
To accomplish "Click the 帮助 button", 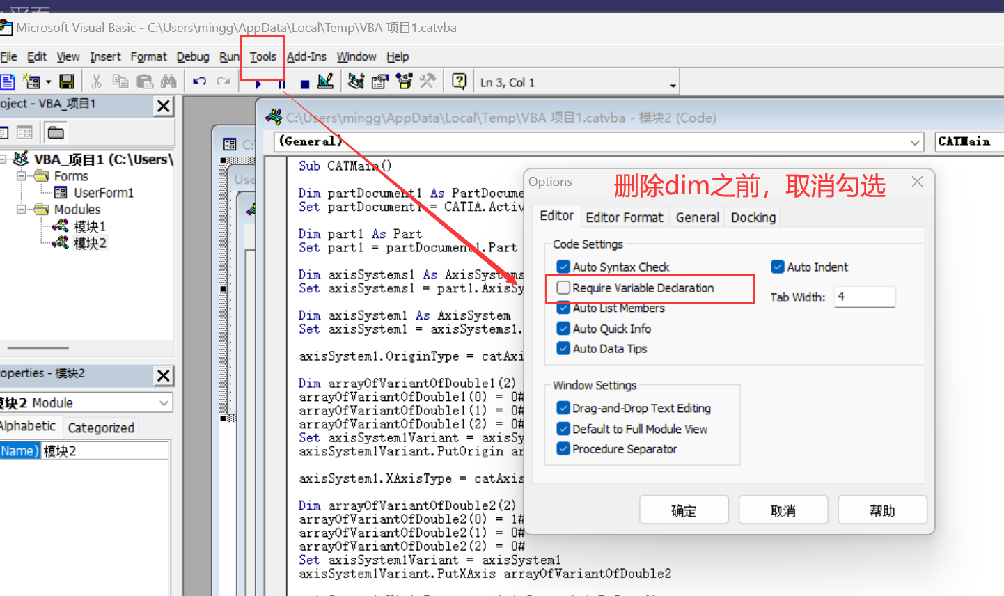I will click(882, 510).
